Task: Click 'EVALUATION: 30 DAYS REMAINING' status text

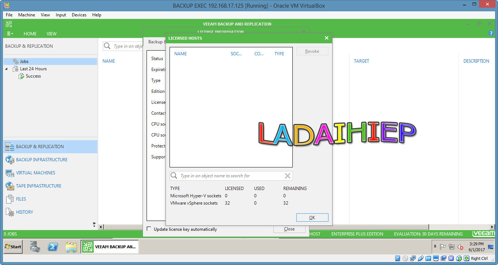Action: 428,234
